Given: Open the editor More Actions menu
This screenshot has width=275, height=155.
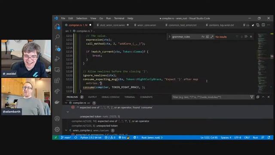Looking at the screenshot, I should (269, 25).
